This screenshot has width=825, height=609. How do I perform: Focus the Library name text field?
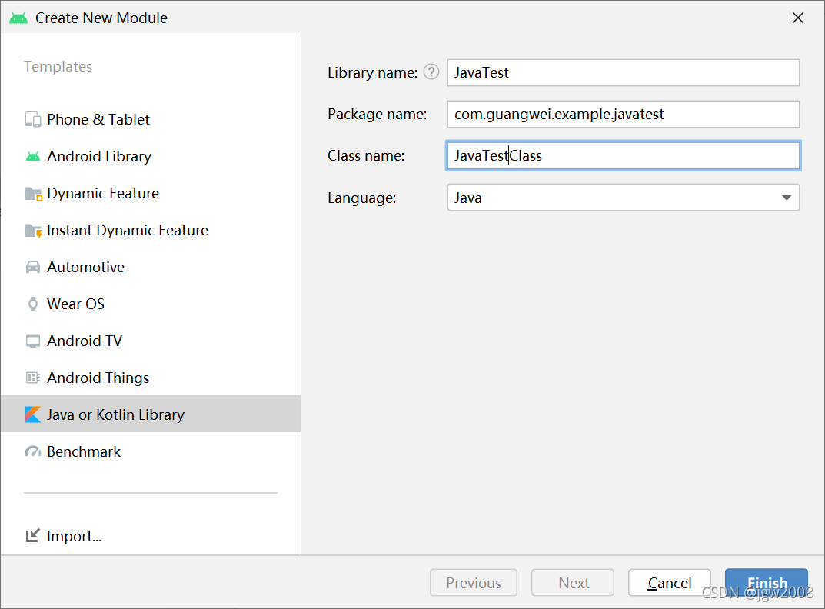tap(623, 73)
